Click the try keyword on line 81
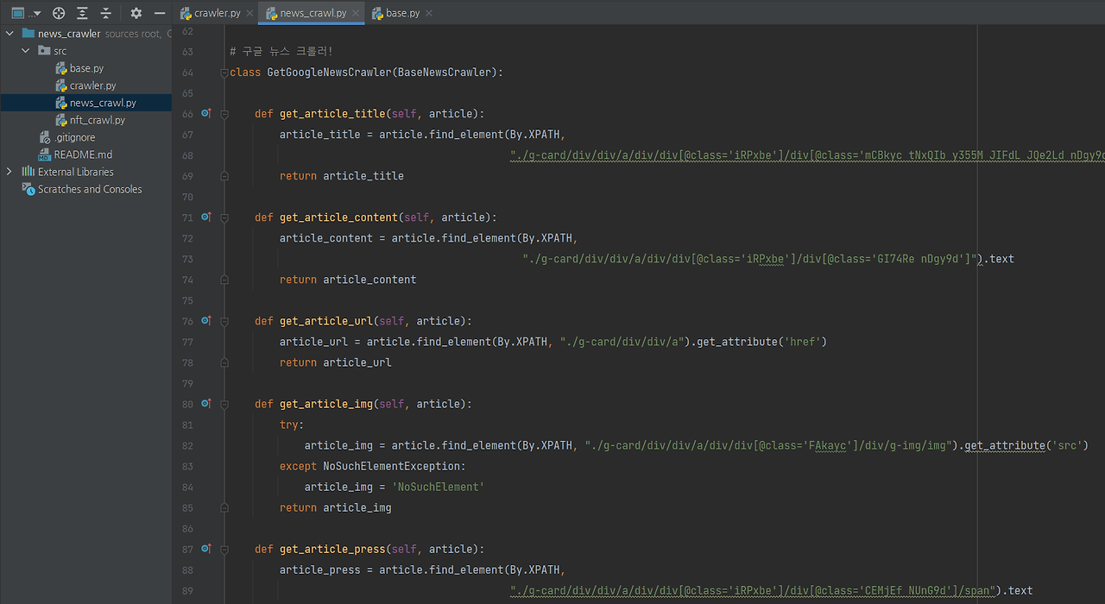The height and width of the screenshot is (604, 1105). click(x=288, y=425)
